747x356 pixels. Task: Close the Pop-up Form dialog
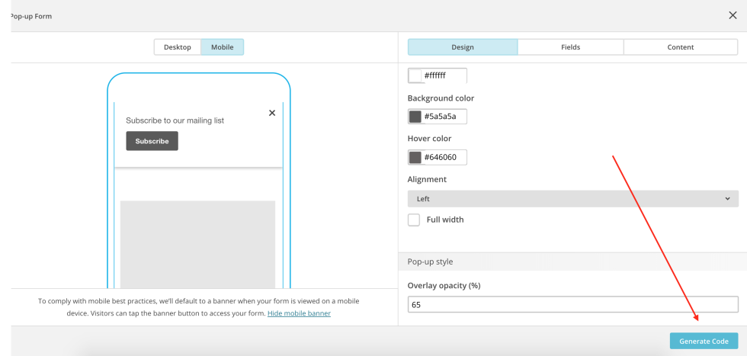coord(733,15)
